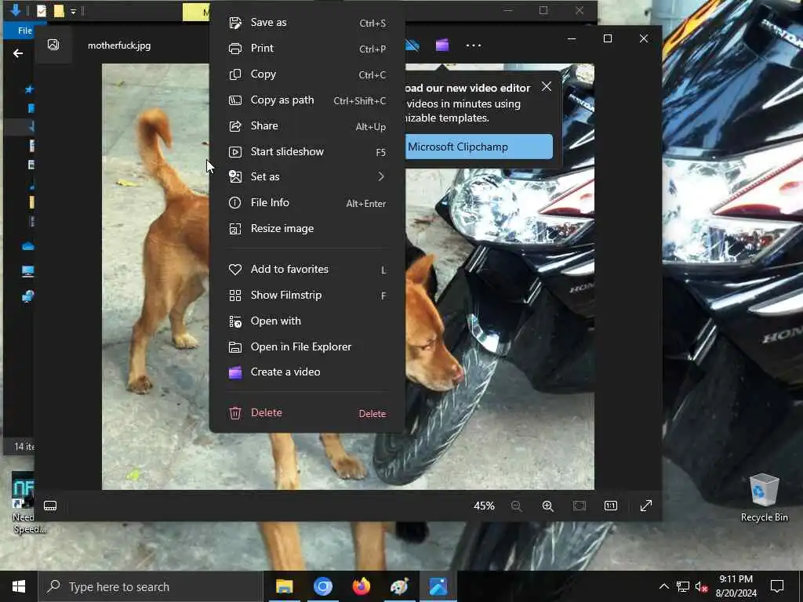
Task: Open File Explorer from the taskbar
Action: 284,586
